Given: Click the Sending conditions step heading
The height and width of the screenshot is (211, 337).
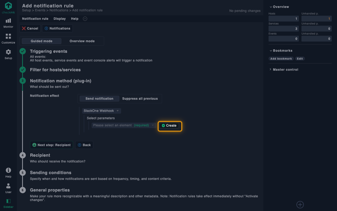Looking at the screenshot, I should click(x=51, y=173).
